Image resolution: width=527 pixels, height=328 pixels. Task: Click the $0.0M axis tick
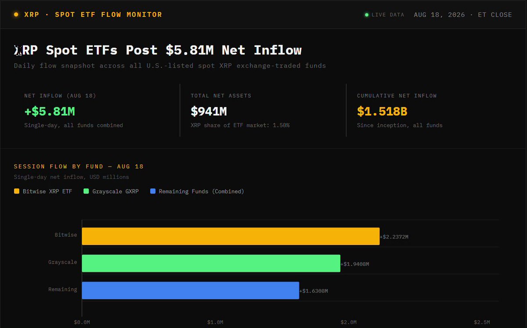[82, 322]
